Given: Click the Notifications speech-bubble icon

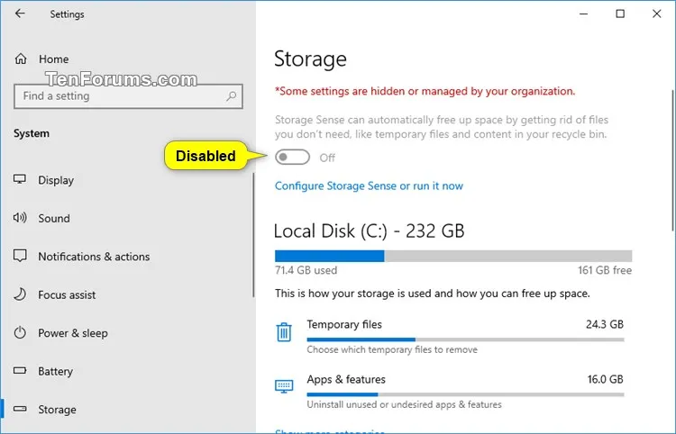Looking at the screenshot, I should pos(20,256).
